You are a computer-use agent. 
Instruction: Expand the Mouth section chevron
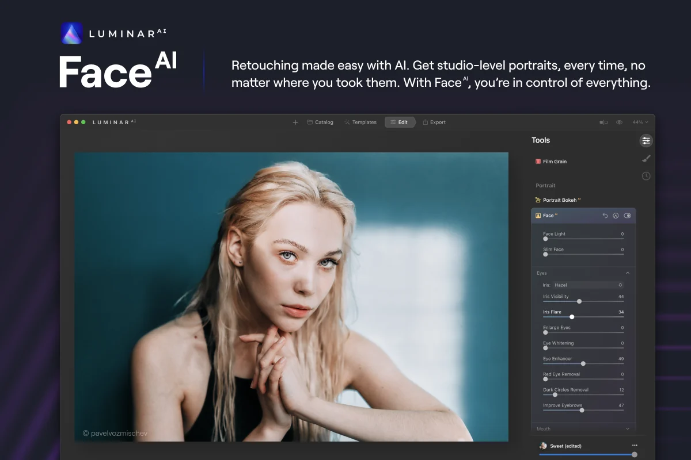[628, 428]
